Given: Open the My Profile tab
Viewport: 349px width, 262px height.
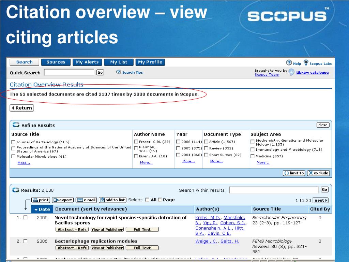Looking at the screenshot, I should click(x=150, y=62).
